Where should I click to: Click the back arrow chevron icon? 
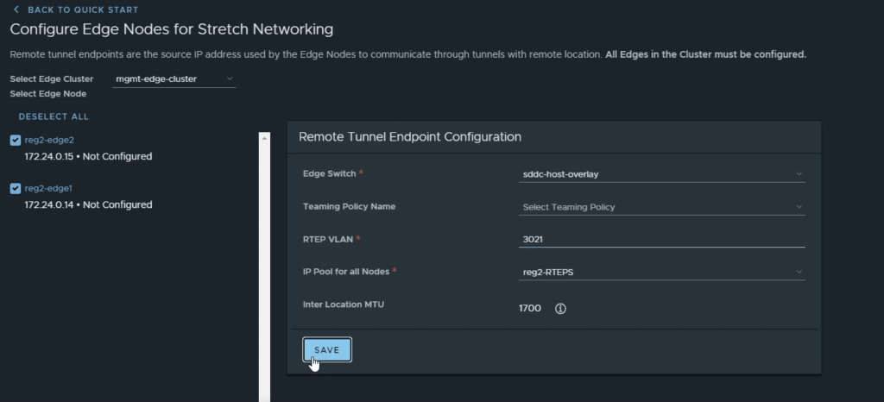16,9
